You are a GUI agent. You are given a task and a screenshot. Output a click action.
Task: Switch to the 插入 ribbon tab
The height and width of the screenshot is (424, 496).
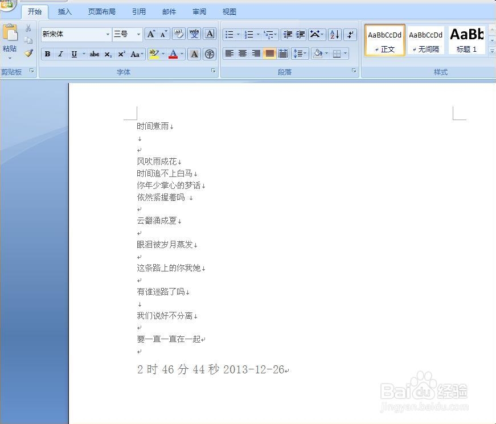click(x=64, y=11)
